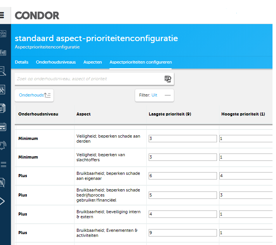The image size is (276, 245).
Task: Edit hoogste prioriteit for schade aan derden
Action: click(246, 138)
